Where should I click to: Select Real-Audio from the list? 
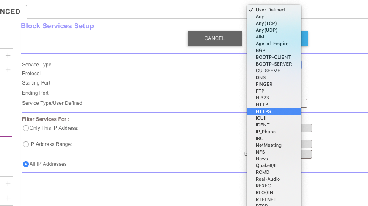(268, 179)
